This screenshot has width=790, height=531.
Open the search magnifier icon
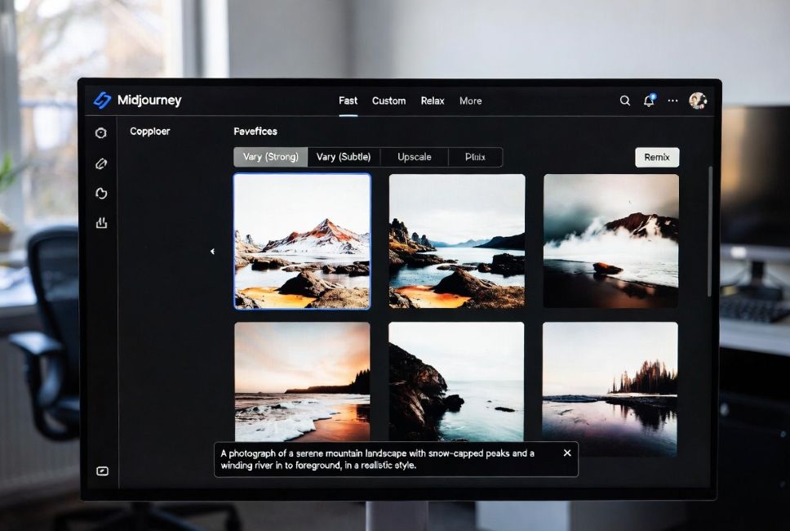click(x=624, y=100)
